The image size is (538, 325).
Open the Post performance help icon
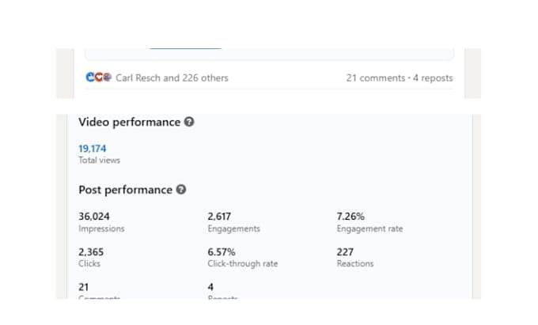tap(181, 189)
